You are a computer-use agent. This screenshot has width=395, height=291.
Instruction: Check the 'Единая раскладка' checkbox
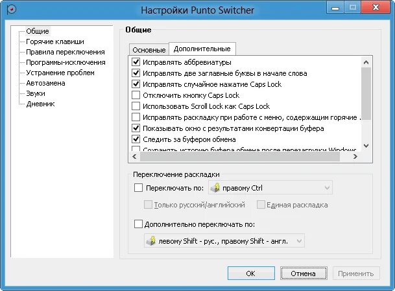261,205
